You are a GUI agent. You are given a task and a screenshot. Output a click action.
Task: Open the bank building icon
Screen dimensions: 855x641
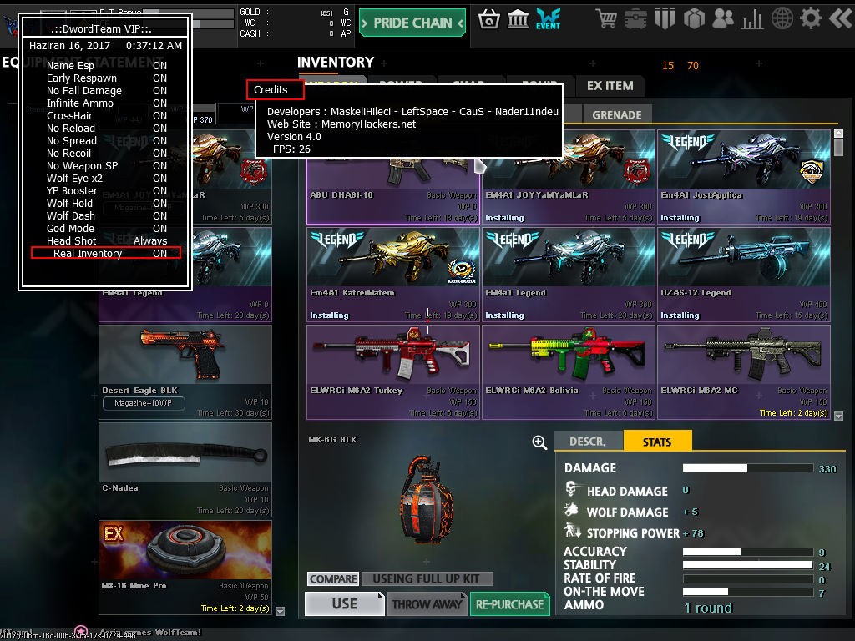point(518,20)
